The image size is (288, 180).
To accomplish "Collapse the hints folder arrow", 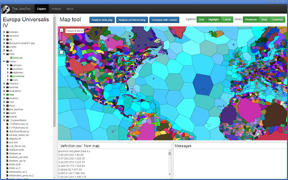I will (x=4, y=54).
